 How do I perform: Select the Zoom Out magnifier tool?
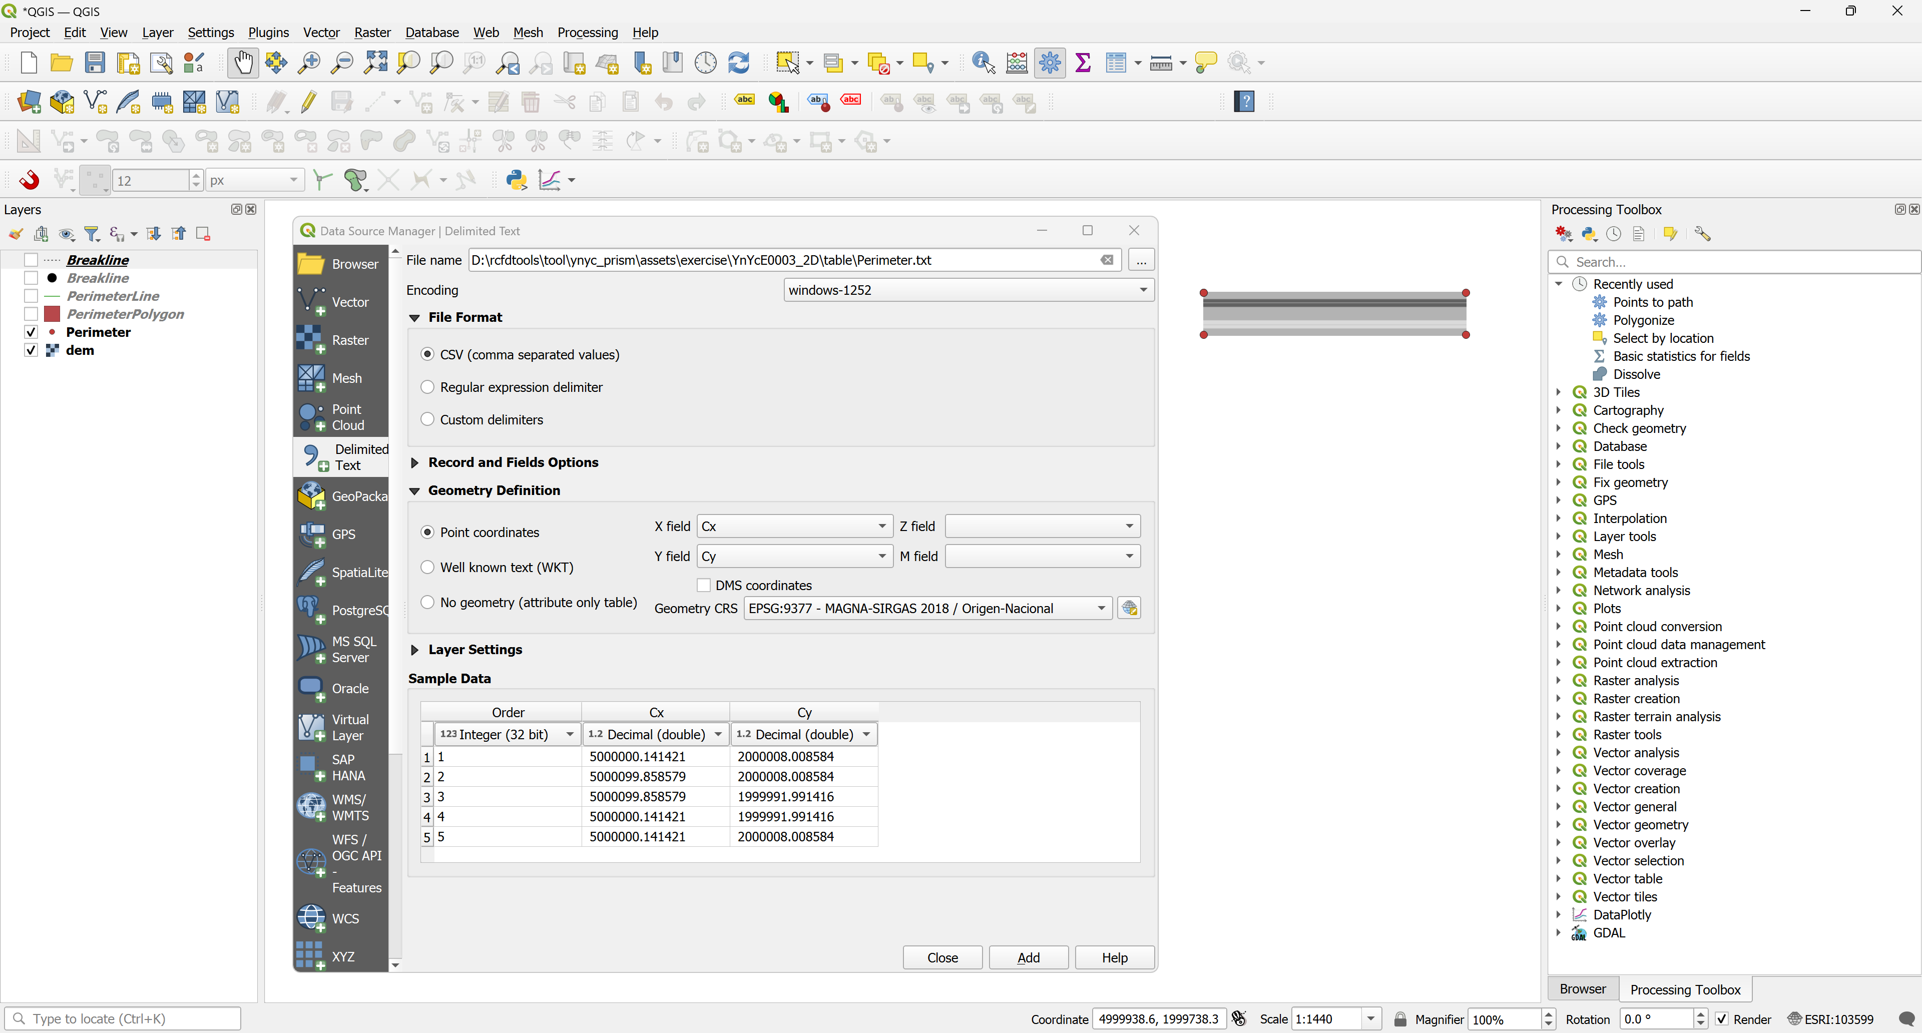tap(342, 63)
